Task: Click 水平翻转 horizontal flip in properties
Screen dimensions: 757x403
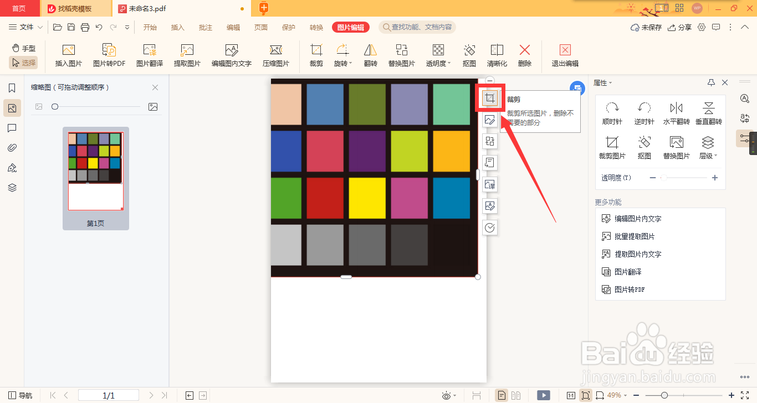Action: pos(676,113)
